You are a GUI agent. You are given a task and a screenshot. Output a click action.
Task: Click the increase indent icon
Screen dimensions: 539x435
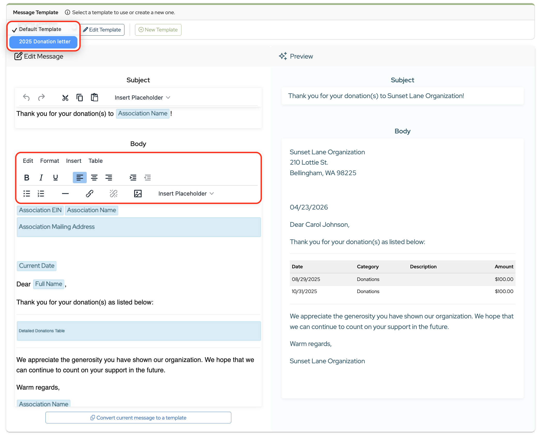pos(133,178)
